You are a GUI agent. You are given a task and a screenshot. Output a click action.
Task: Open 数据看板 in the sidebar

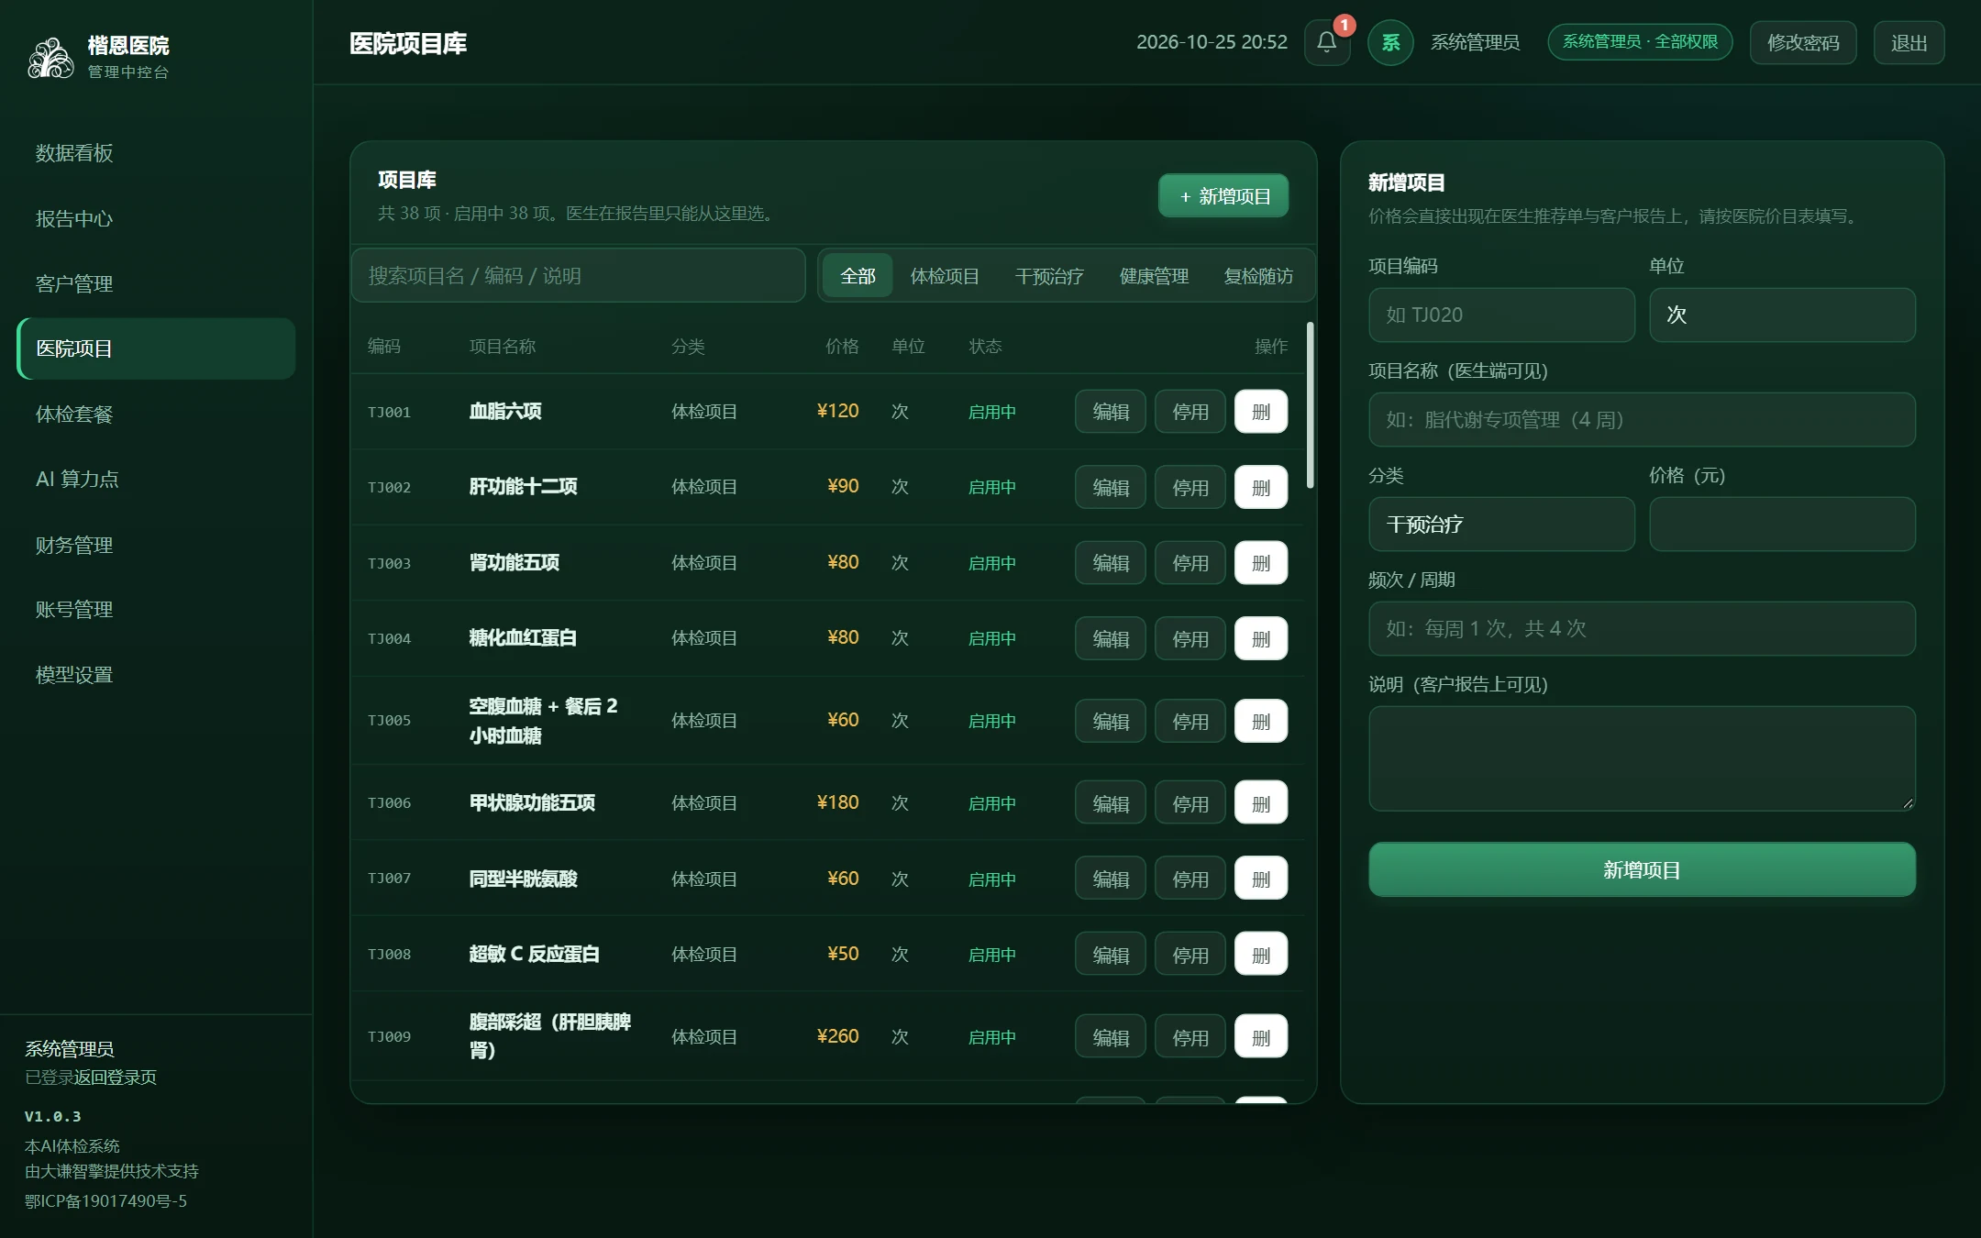coord(156,153)
